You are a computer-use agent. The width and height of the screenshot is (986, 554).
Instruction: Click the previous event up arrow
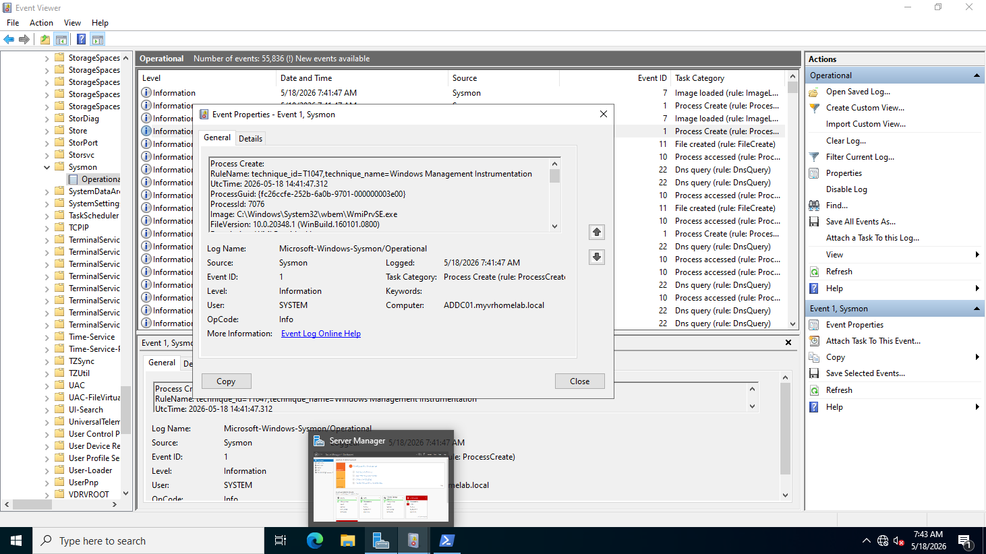[597, 232]
